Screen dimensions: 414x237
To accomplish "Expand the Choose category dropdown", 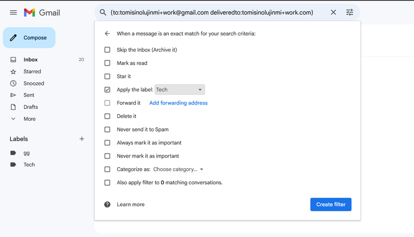I will tap(178, 169).
